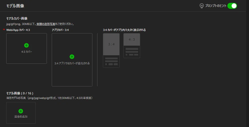249x127 pixels.
Task: Click the 3:4 カバーがアプリ内で大きく表示される caption
Action: [x=124, y=30]
